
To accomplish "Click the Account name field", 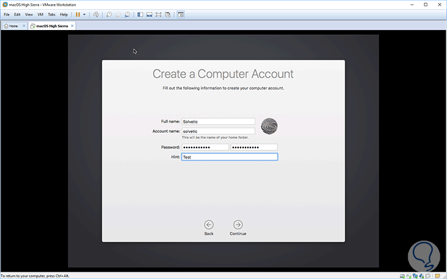I will coord(219,131).
